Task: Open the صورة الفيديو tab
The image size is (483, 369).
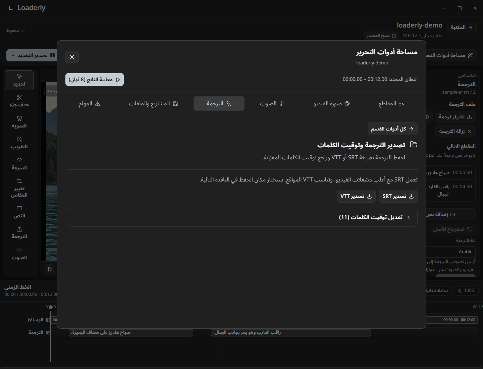Action: click(331, 104)
